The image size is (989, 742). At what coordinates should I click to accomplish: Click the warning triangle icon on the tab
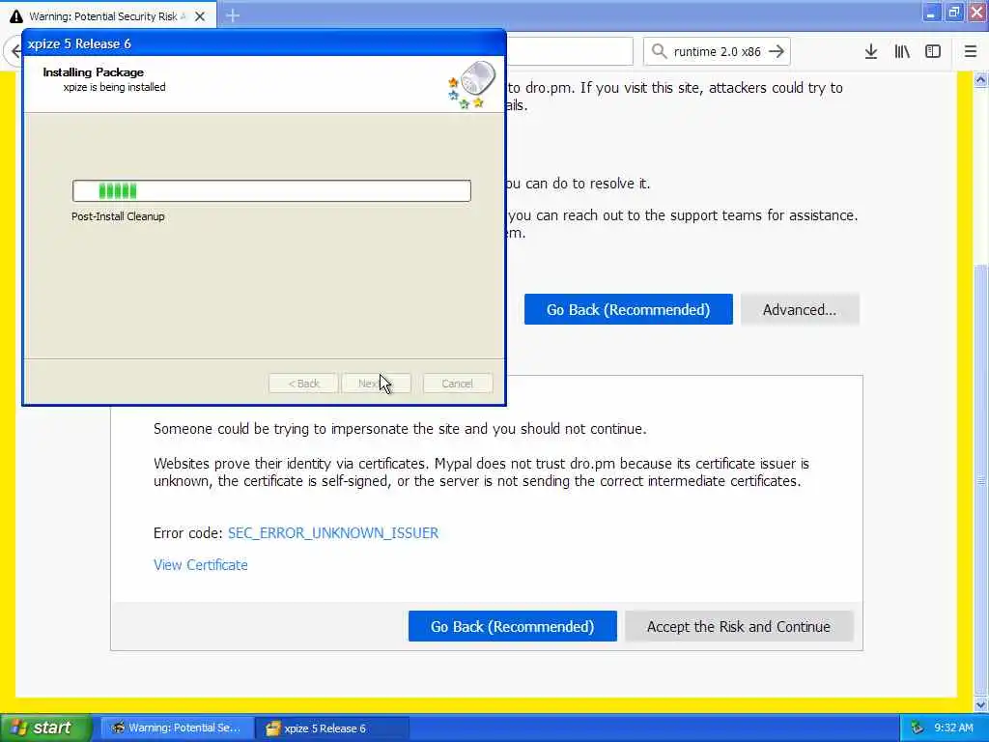click(x=15, y=16)
